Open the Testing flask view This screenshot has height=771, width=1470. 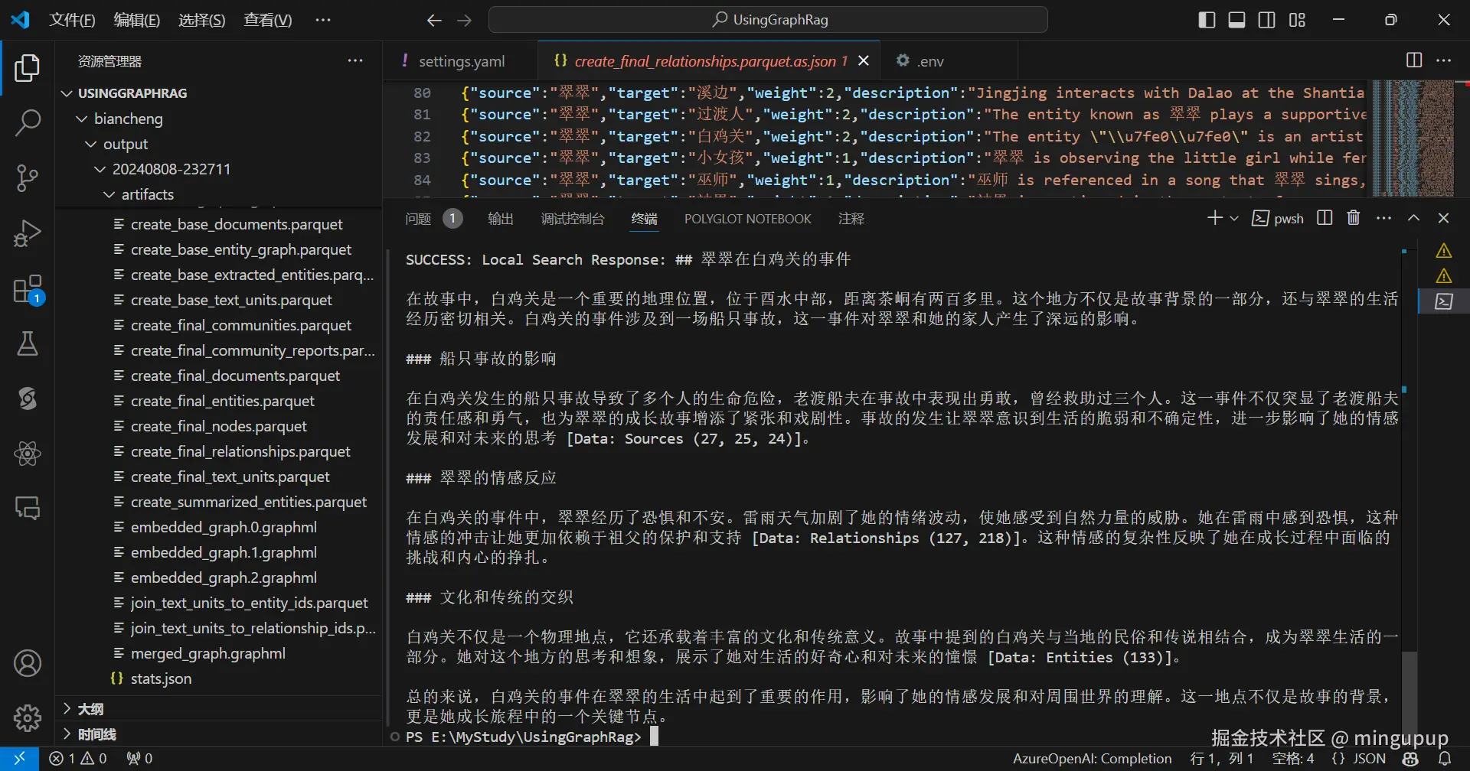click(x=28, y=343)
